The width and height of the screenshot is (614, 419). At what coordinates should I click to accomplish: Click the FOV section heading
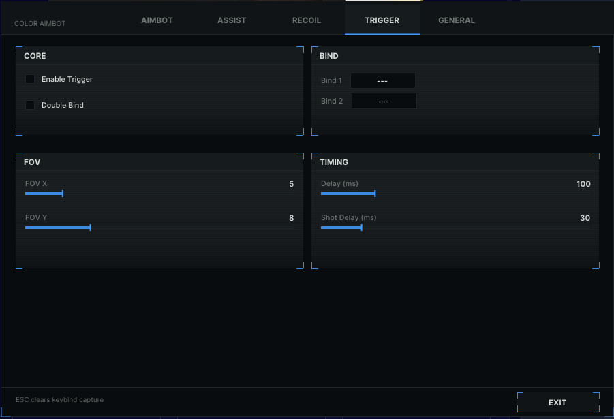click(x=32, y=162)
